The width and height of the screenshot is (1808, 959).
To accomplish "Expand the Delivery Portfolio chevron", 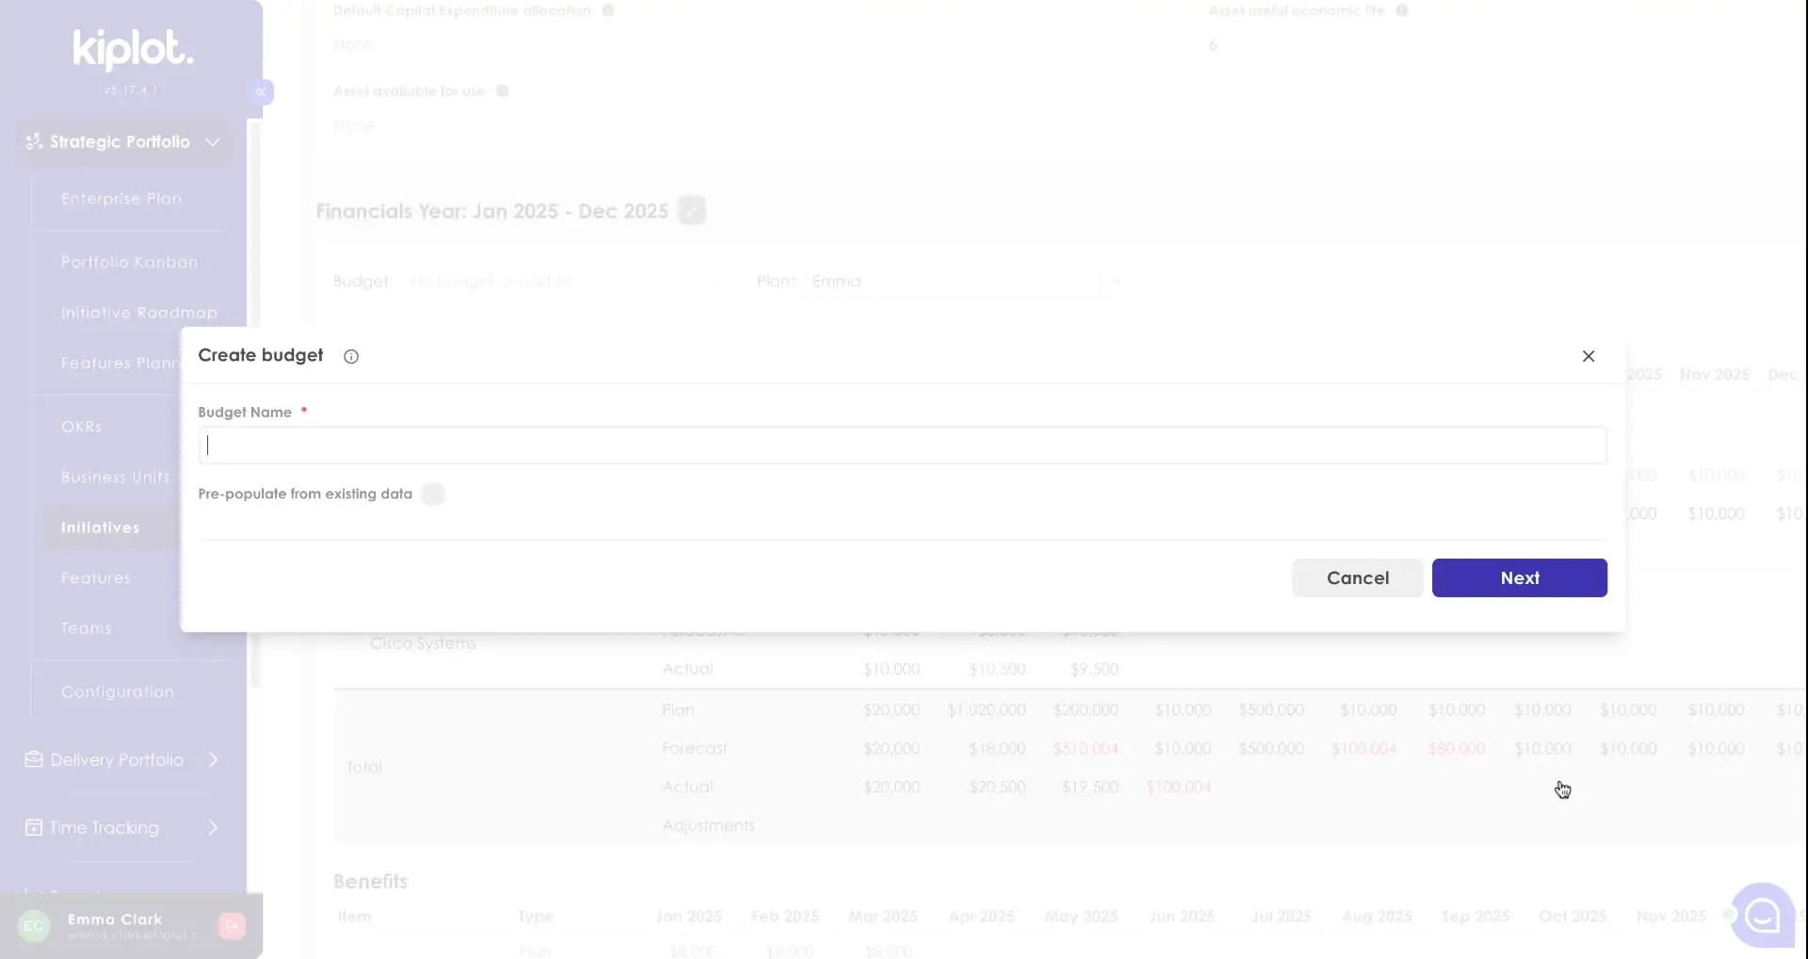I will pyautogui.click(x=213, y=759).
